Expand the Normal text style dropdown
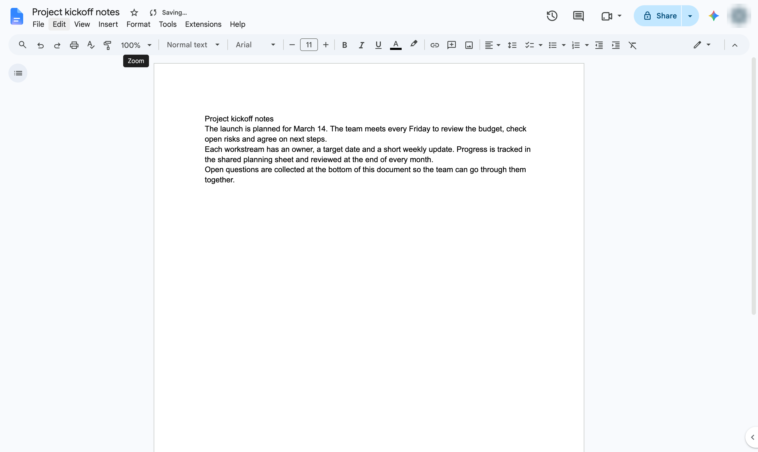The height and width of the screenshot is (452, 758). [x=193, y=45]
